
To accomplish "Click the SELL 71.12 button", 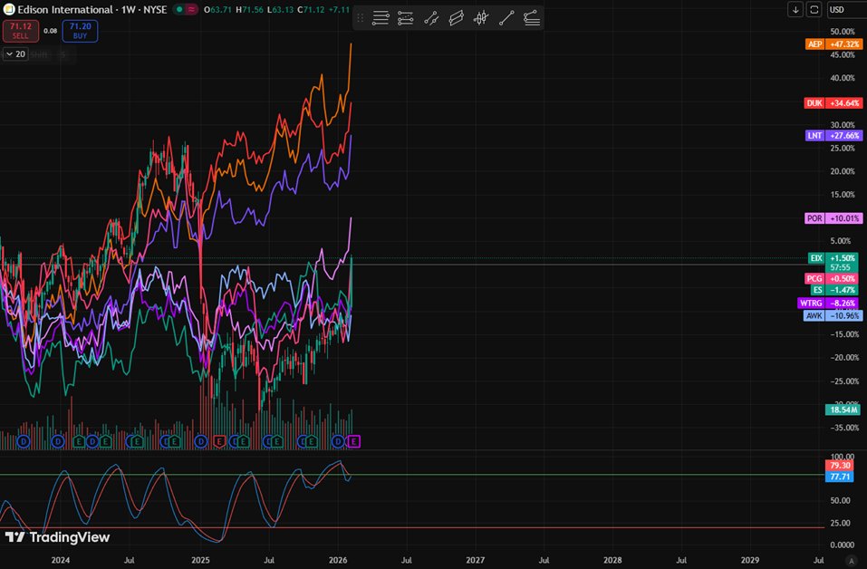I will [x=21, y=31].
